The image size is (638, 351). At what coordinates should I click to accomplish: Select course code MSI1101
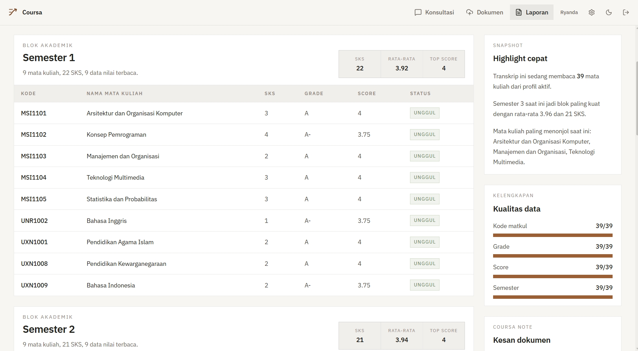[34, 113]
